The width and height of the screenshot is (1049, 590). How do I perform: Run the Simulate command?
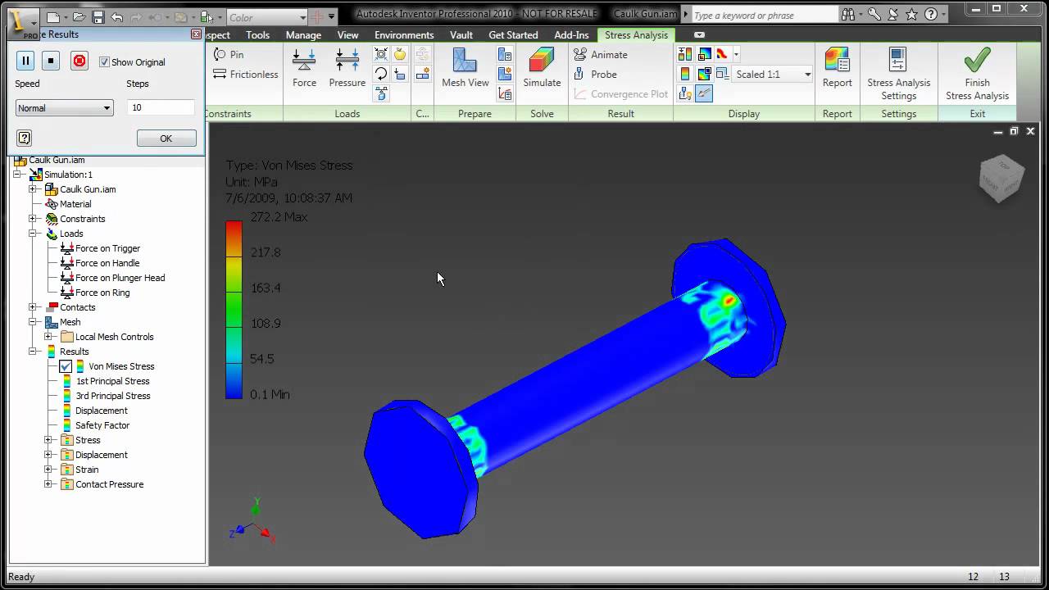pyautogui.click(x=542, y=67)
